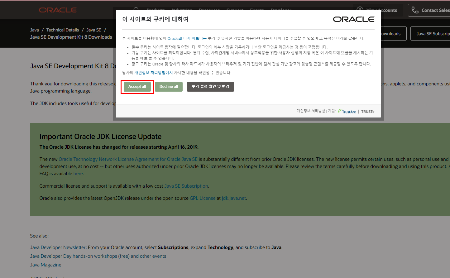Go to the Java breadcrumb
Viewport: 450px width, 278px height.
(x=35, y=30)
